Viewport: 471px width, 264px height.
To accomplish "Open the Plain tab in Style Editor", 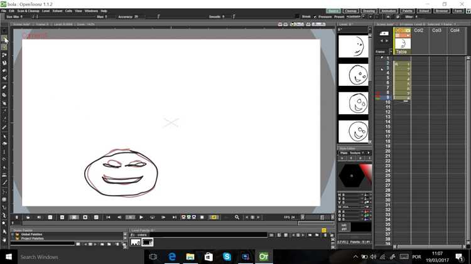I will (344, 153).
